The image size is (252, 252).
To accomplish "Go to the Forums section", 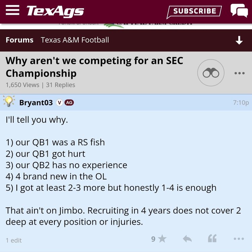I will (19, 40).
